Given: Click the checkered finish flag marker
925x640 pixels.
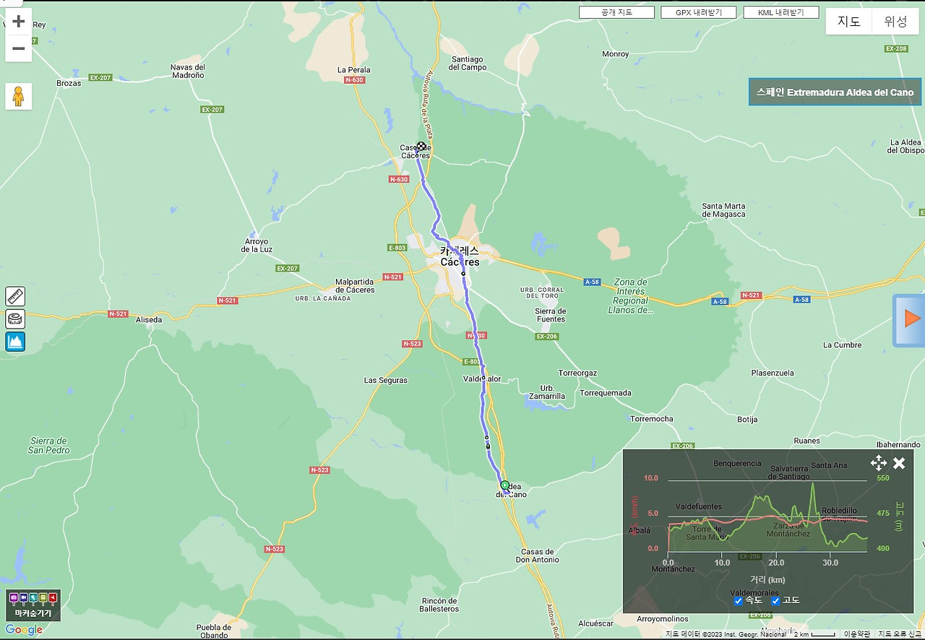Looking at the screenshot, I should [421, 147].
